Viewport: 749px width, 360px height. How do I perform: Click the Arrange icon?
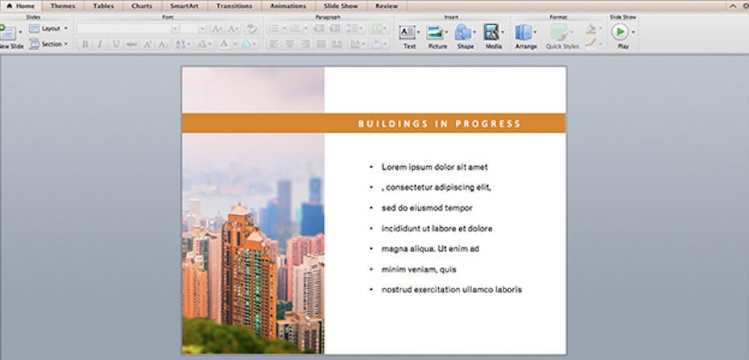click(x=523, y=32)
